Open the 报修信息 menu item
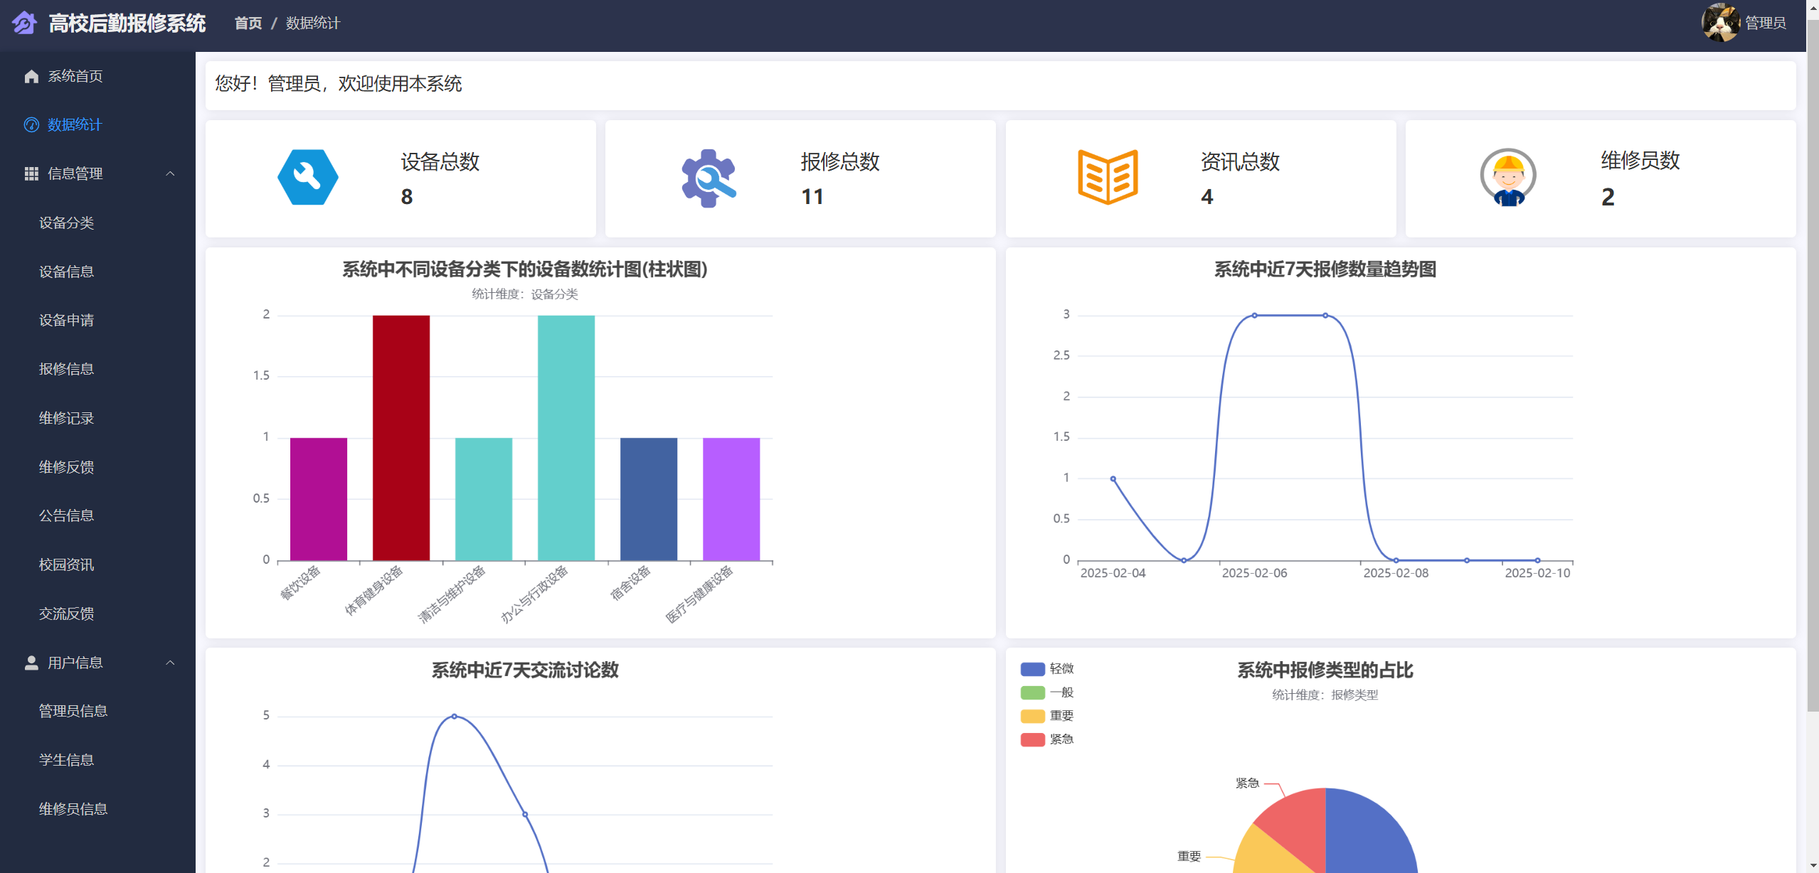The height and width of the screenshot is (873, 1819). 66,369
